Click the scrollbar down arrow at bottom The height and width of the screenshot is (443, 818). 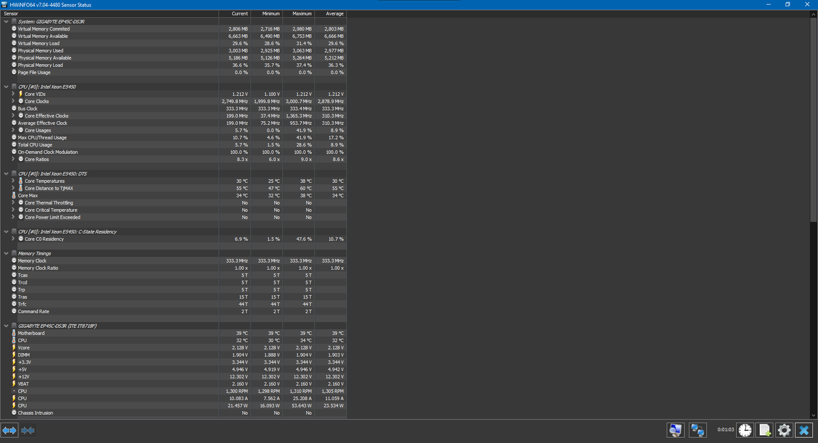[814, 416]
